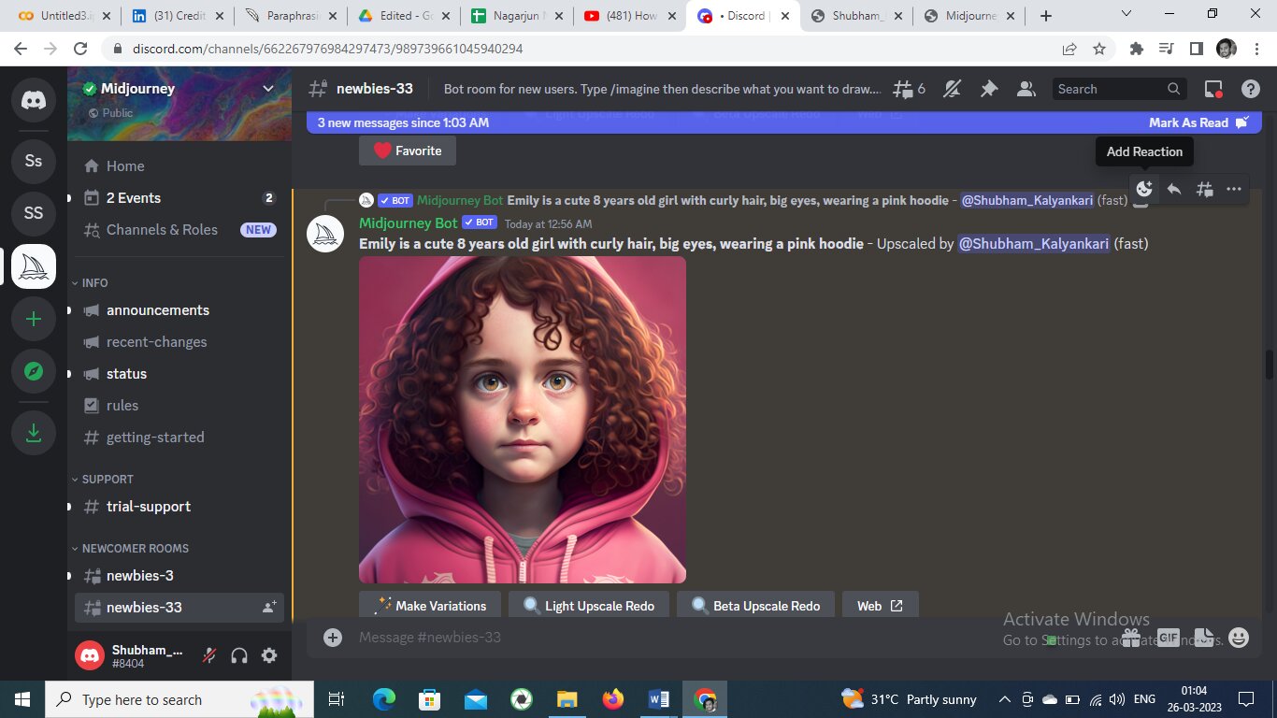The image size is (1277, 718).
Task: Open the announcements channel
Action: (x=157, y=310)
